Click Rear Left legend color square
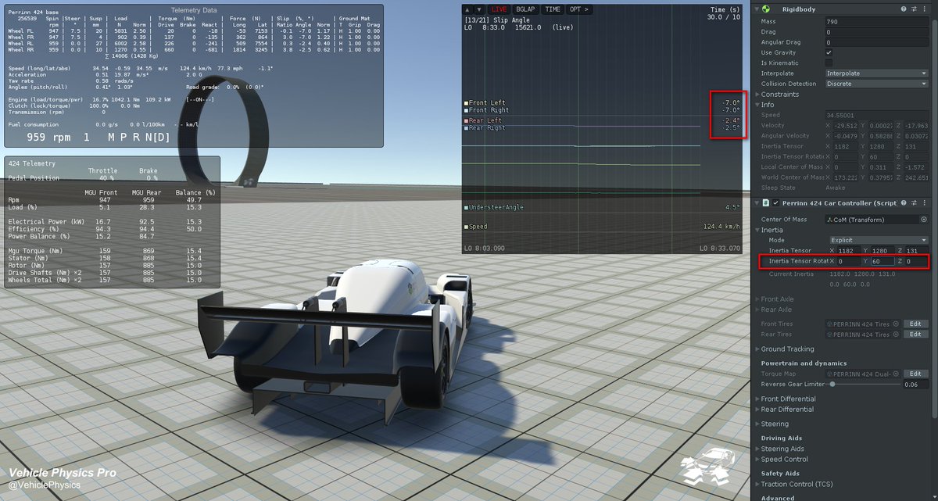Viewport: 938px width, 501px height. [x=466, y=120]
